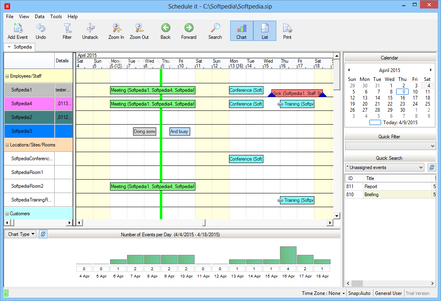Screen dimensions: 441x301
Task: Click the Unstack icon
Action: pyautogui.click(x=90, y=31)
